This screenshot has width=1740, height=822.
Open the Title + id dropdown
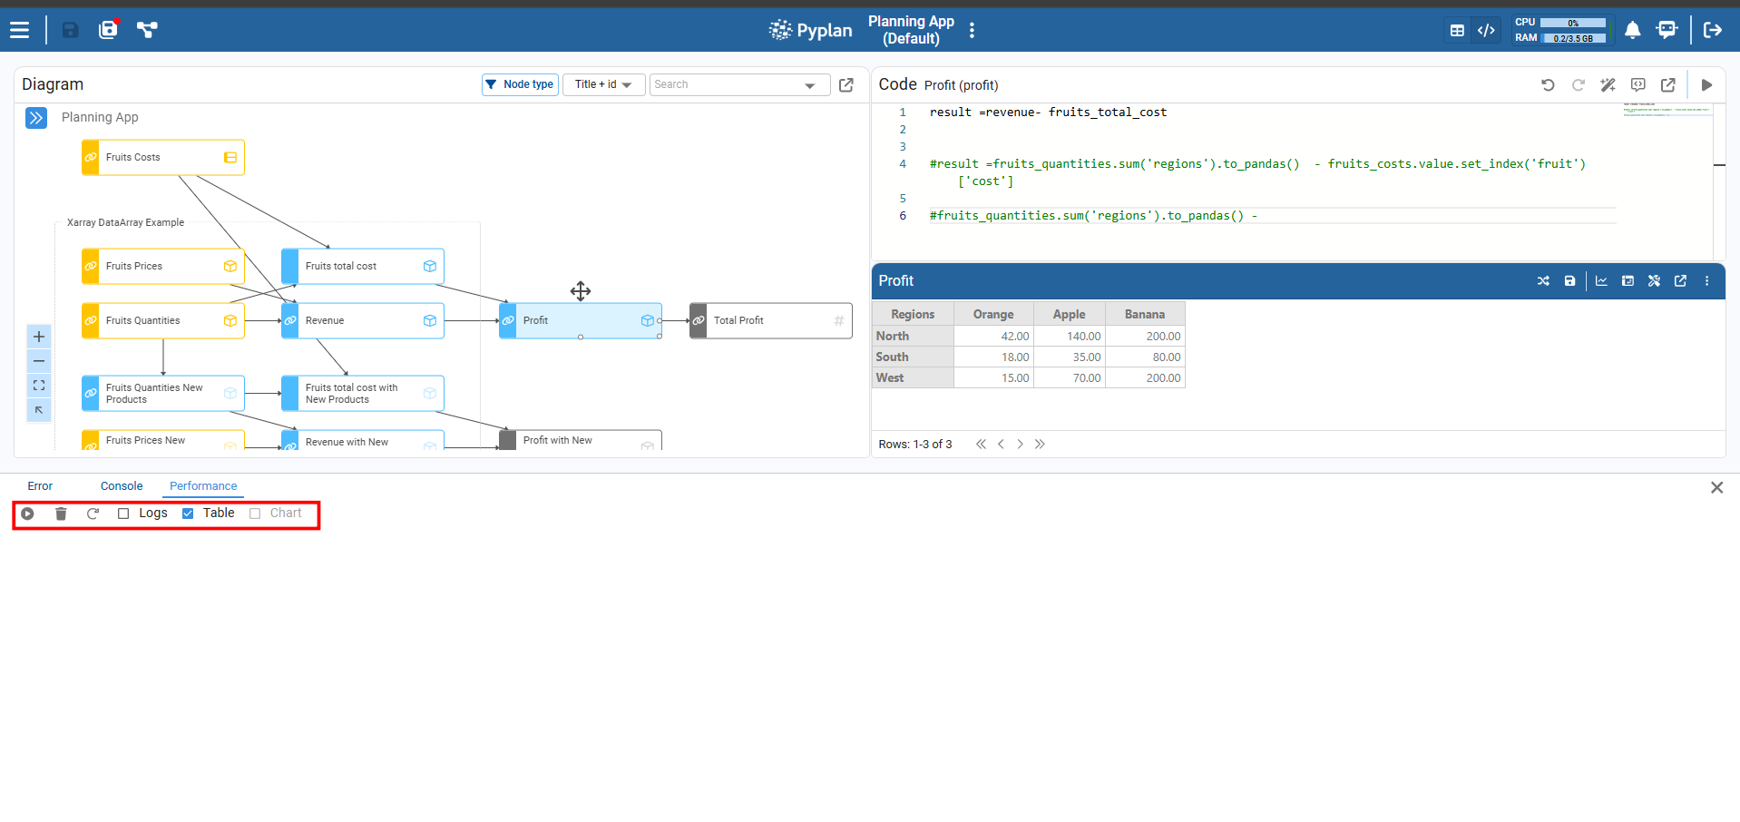603,84
